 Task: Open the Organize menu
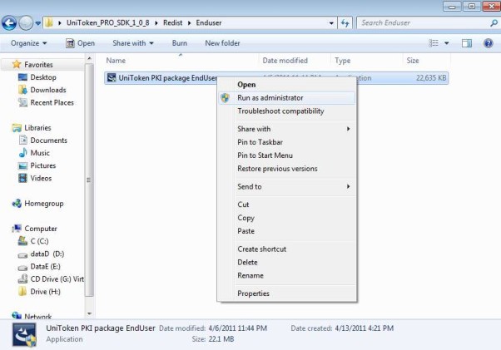click(x=29, y=43)
